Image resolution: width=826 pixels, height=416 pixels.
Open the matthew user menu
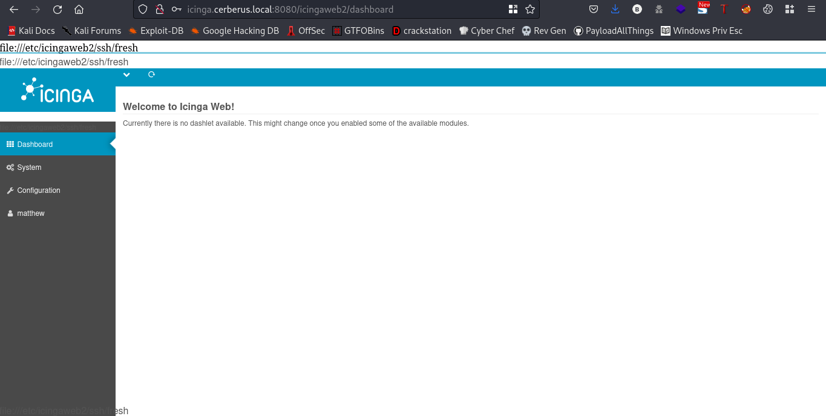(57, 213)
